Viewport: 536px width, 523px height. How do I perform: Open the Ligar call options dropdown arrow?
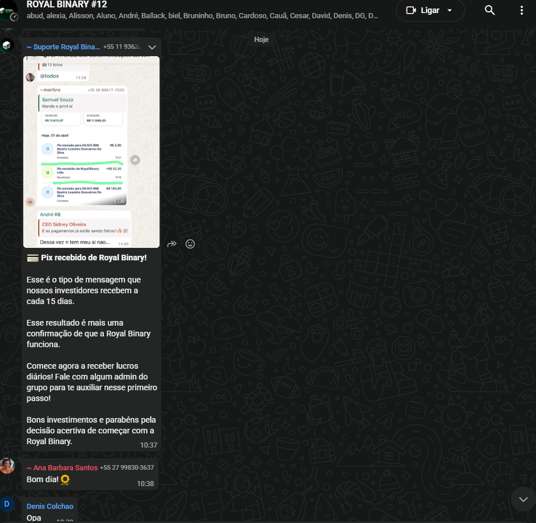(x=450, y=10)
